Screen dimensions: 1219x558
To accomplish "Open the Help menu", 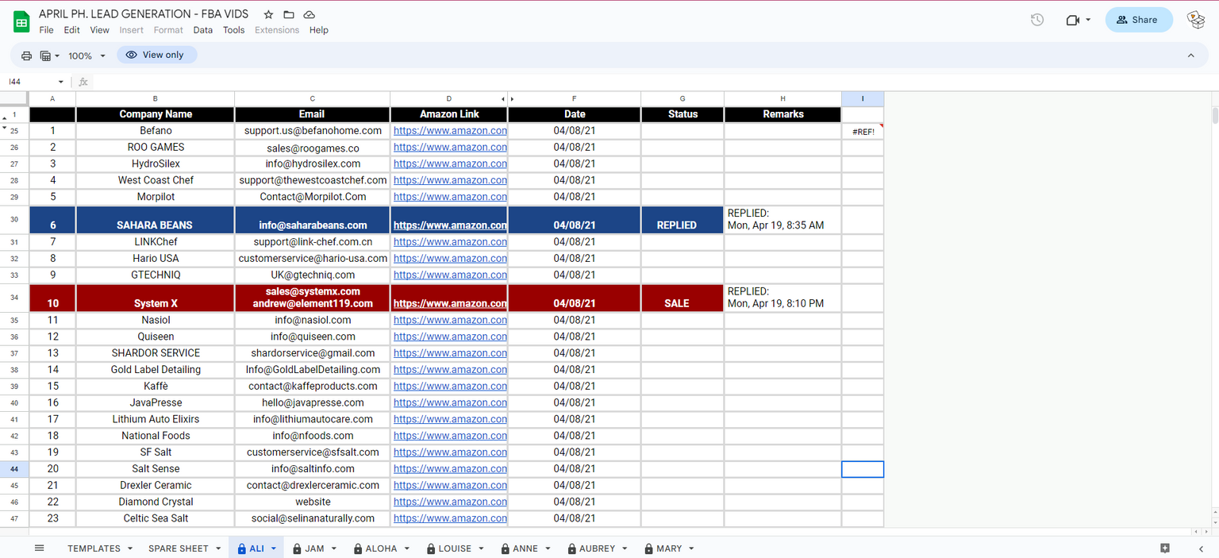I will 319,30.
